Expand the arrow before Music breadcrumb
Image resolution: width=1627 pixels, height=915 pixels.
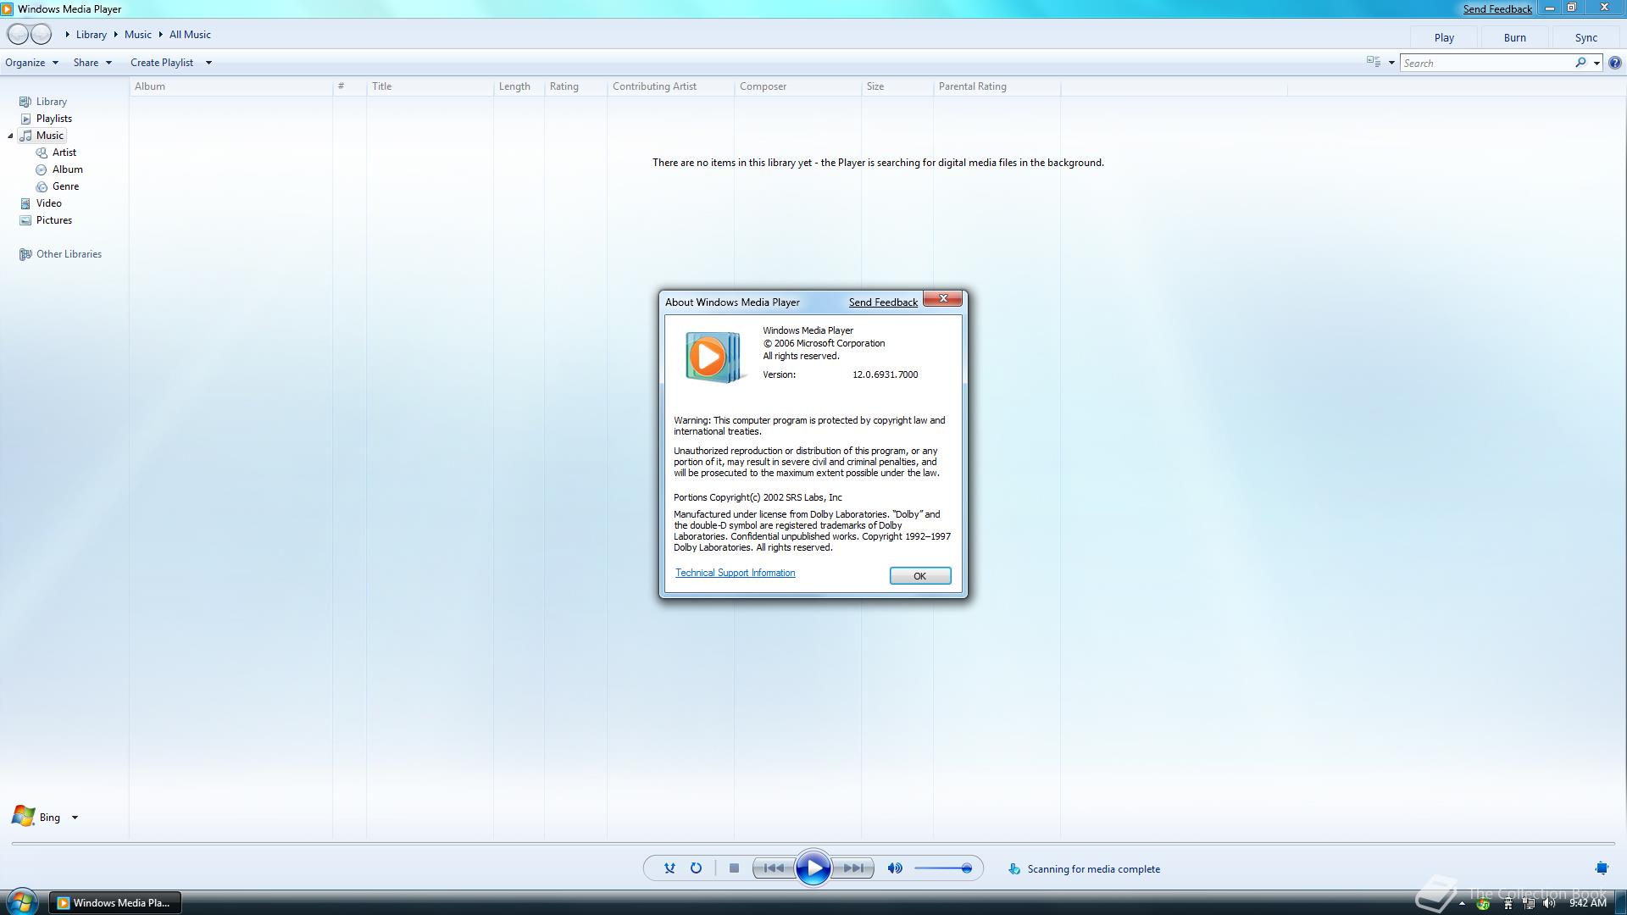click(115, 35)
